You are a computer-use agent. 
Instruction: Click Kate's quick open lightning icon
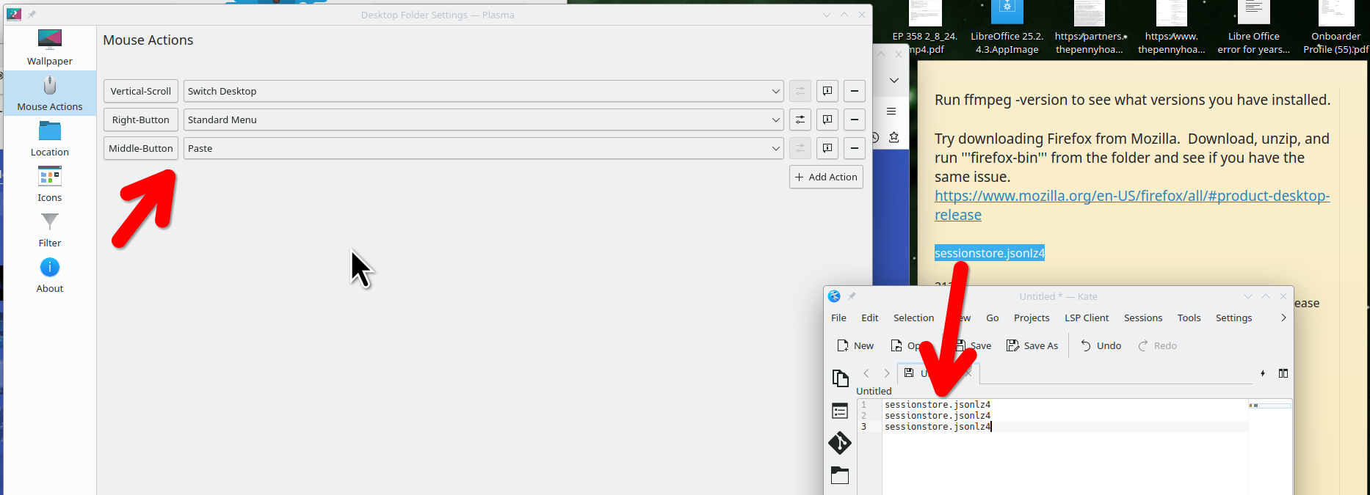point(1263,373)
